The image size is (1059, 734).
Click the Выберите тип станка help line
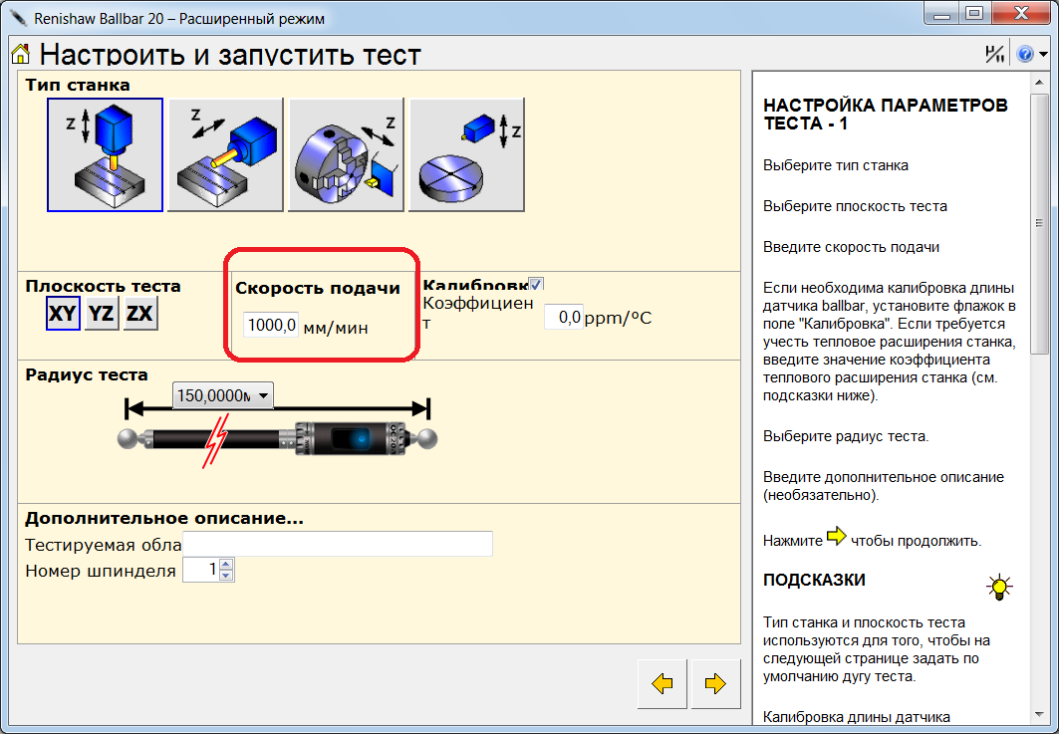click(x=836, y=165)
